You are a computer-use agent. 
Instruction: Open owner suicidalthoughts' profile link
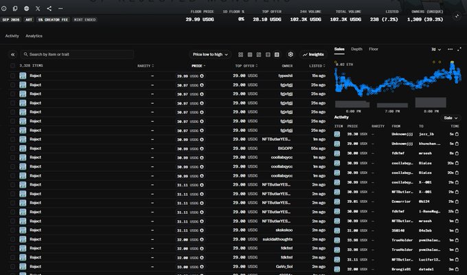coord(277,239)
